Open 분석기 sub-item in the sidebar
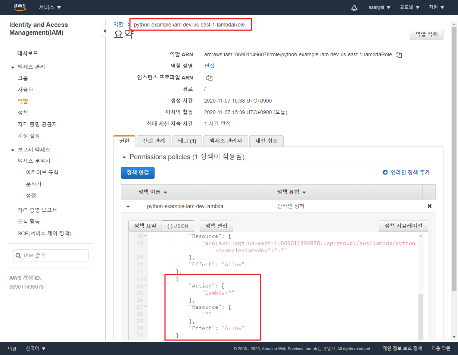458x355 pixels. point(34,184)
